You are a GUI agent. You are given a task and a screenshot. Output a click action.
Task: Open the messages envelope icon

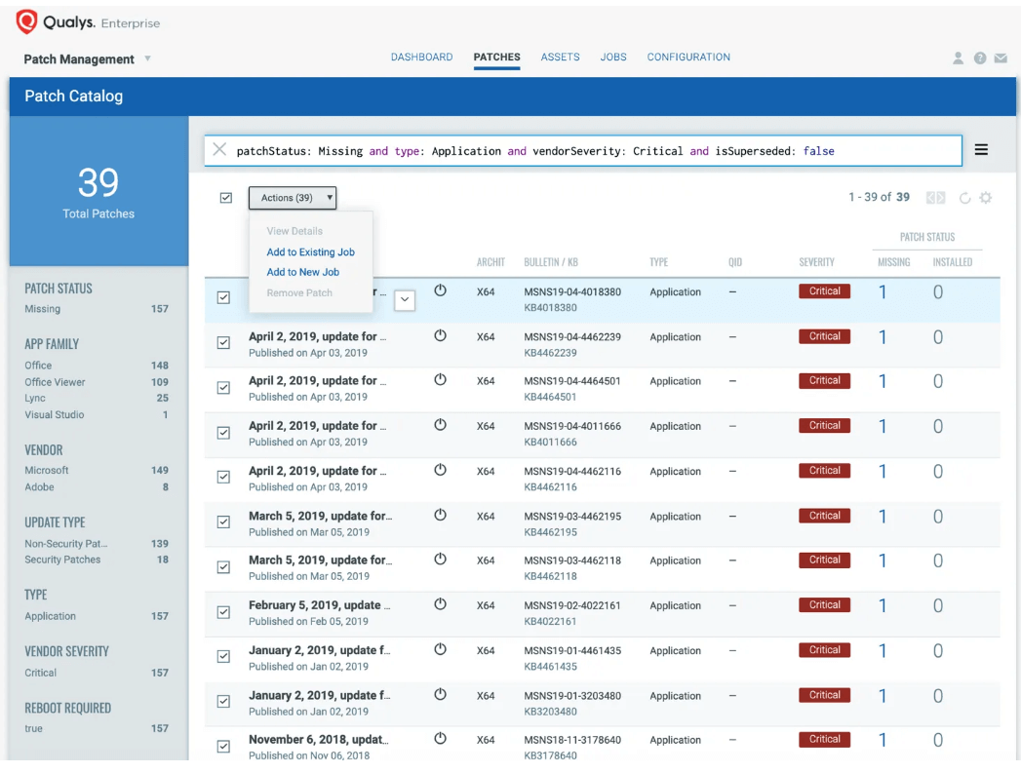point(1001,58)
